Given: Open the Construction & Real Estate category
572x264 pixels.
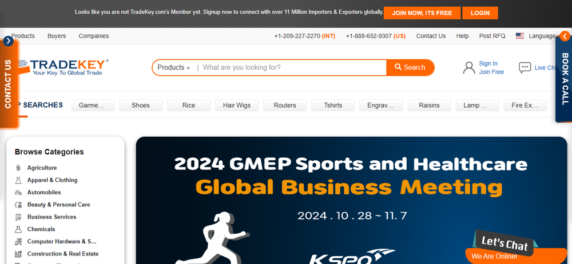Looking at the screenshot, I should point(63,254).
